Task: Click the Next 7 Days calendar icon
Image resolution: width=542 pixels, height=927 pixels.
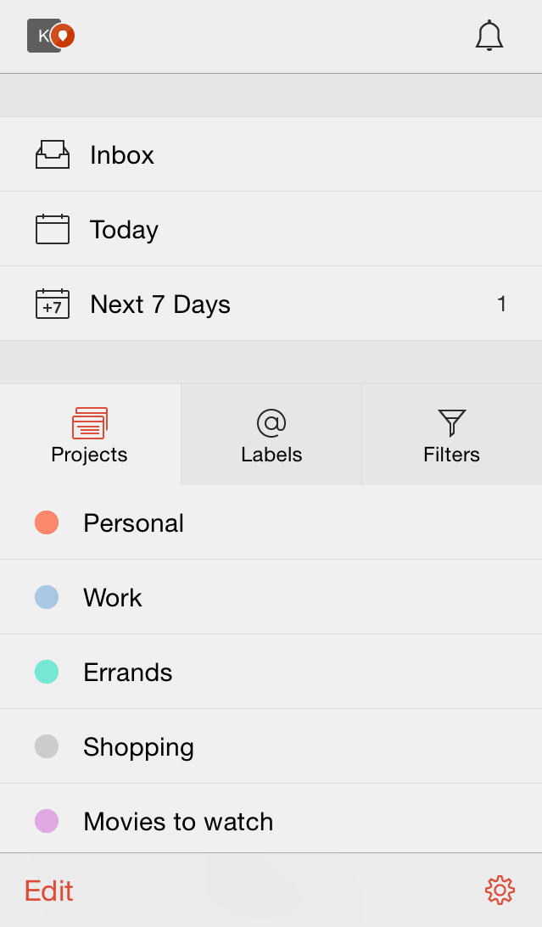Action: click(x=53, y=304)
